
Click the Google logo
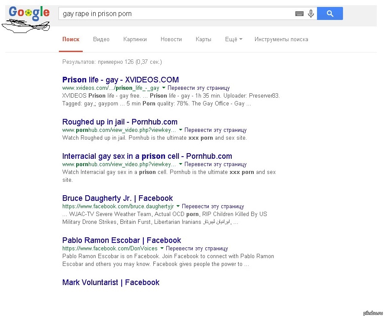click(x=29, y=13)
